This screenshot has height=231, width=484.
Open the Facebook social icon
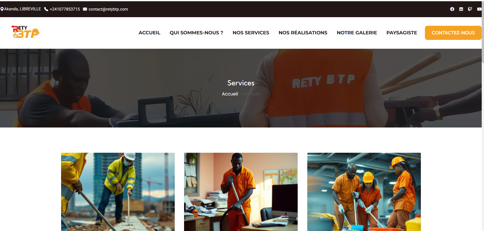(x=452, y=9)
